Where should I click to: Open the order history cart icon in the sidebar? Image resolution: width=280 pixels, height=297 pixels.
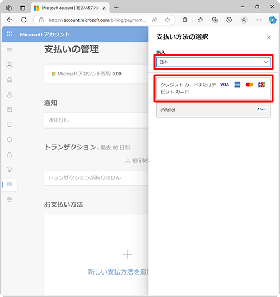10,170
